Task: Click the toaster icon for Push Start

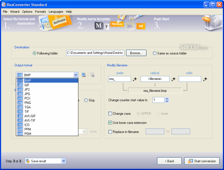Action: tap(212, 23)
